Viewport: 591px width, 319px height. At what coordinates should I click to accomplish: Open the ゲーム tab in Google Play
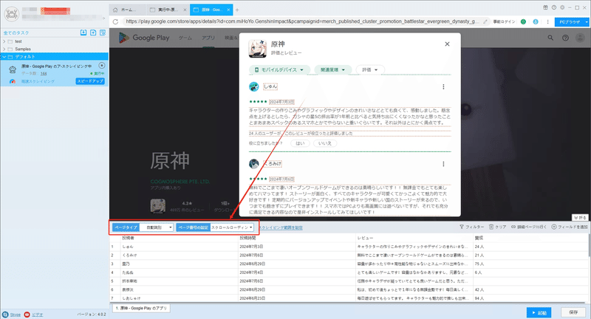pyautogui.click(x=185, y=38)
